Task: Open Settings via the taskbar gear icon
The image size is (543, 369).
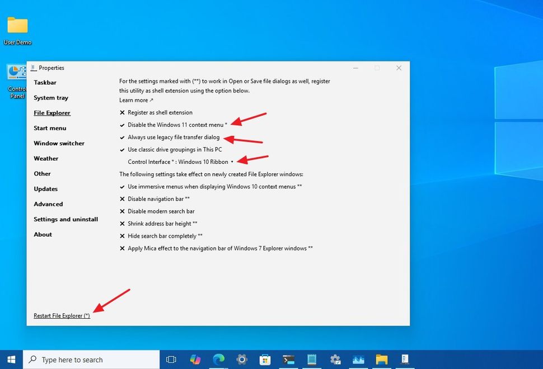Action: 242,359
